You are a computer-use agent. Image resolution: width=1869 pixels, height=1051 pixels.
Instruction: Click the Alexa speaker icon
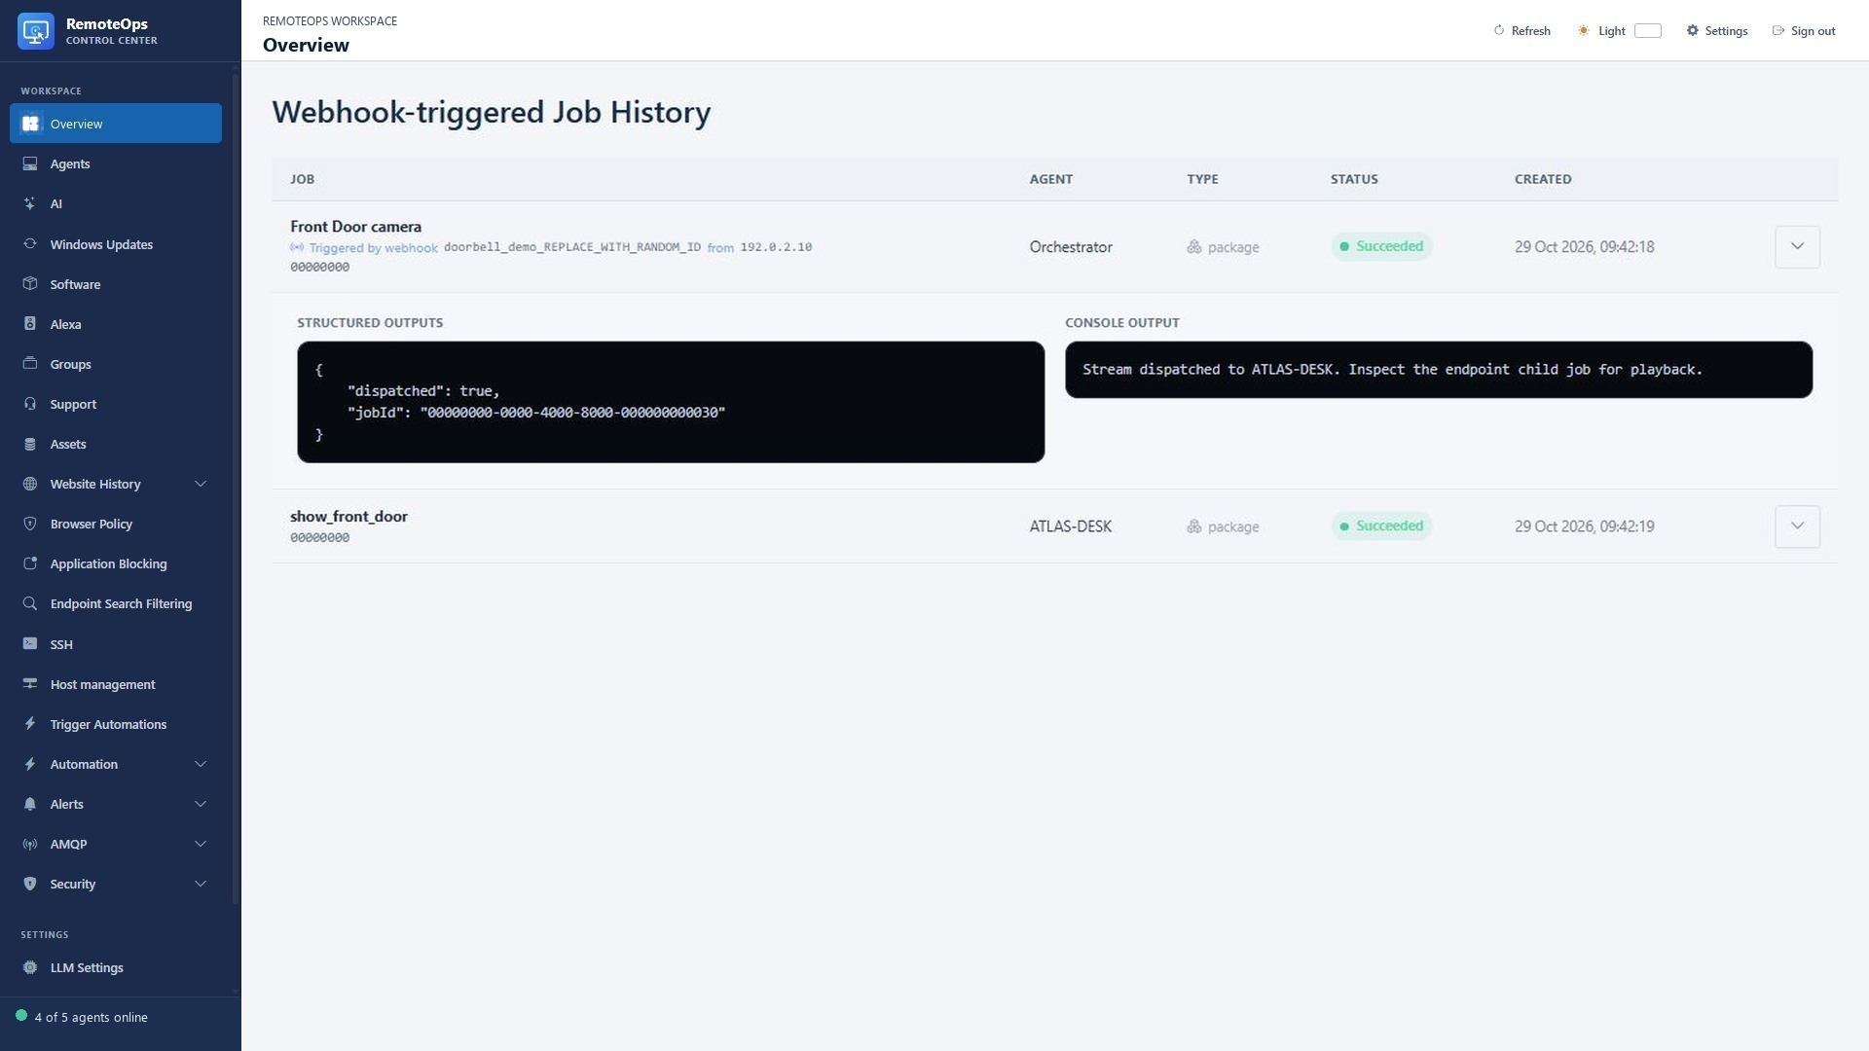tap(30, 324)
